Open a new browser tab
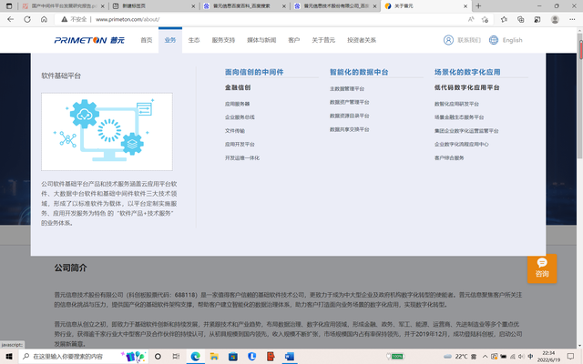 (478, 6)
